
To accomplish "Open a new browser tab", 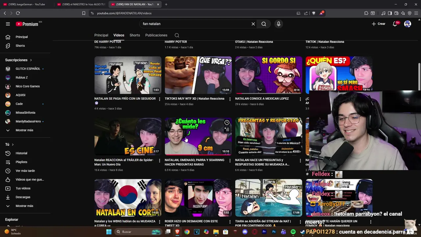I will pos(166,4).
